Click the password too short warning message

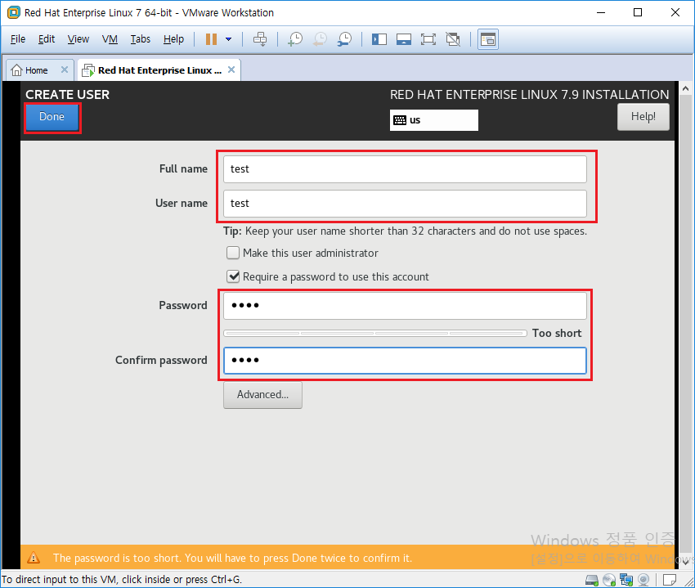(232, 558)
